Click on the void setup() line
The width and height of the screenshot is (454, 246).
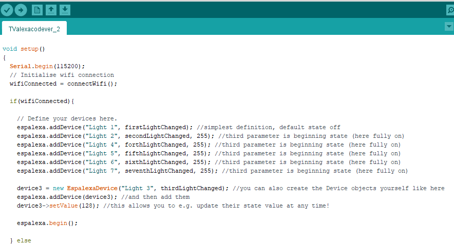point(24,49)
